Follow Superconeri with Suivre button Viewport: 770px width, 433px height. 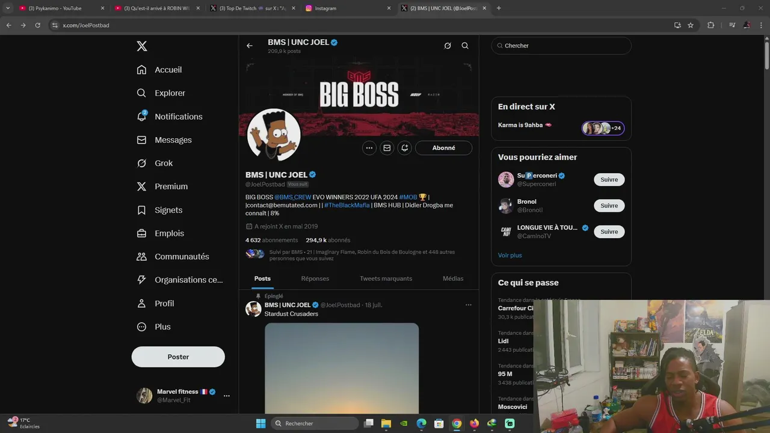(x=609, y=180)
